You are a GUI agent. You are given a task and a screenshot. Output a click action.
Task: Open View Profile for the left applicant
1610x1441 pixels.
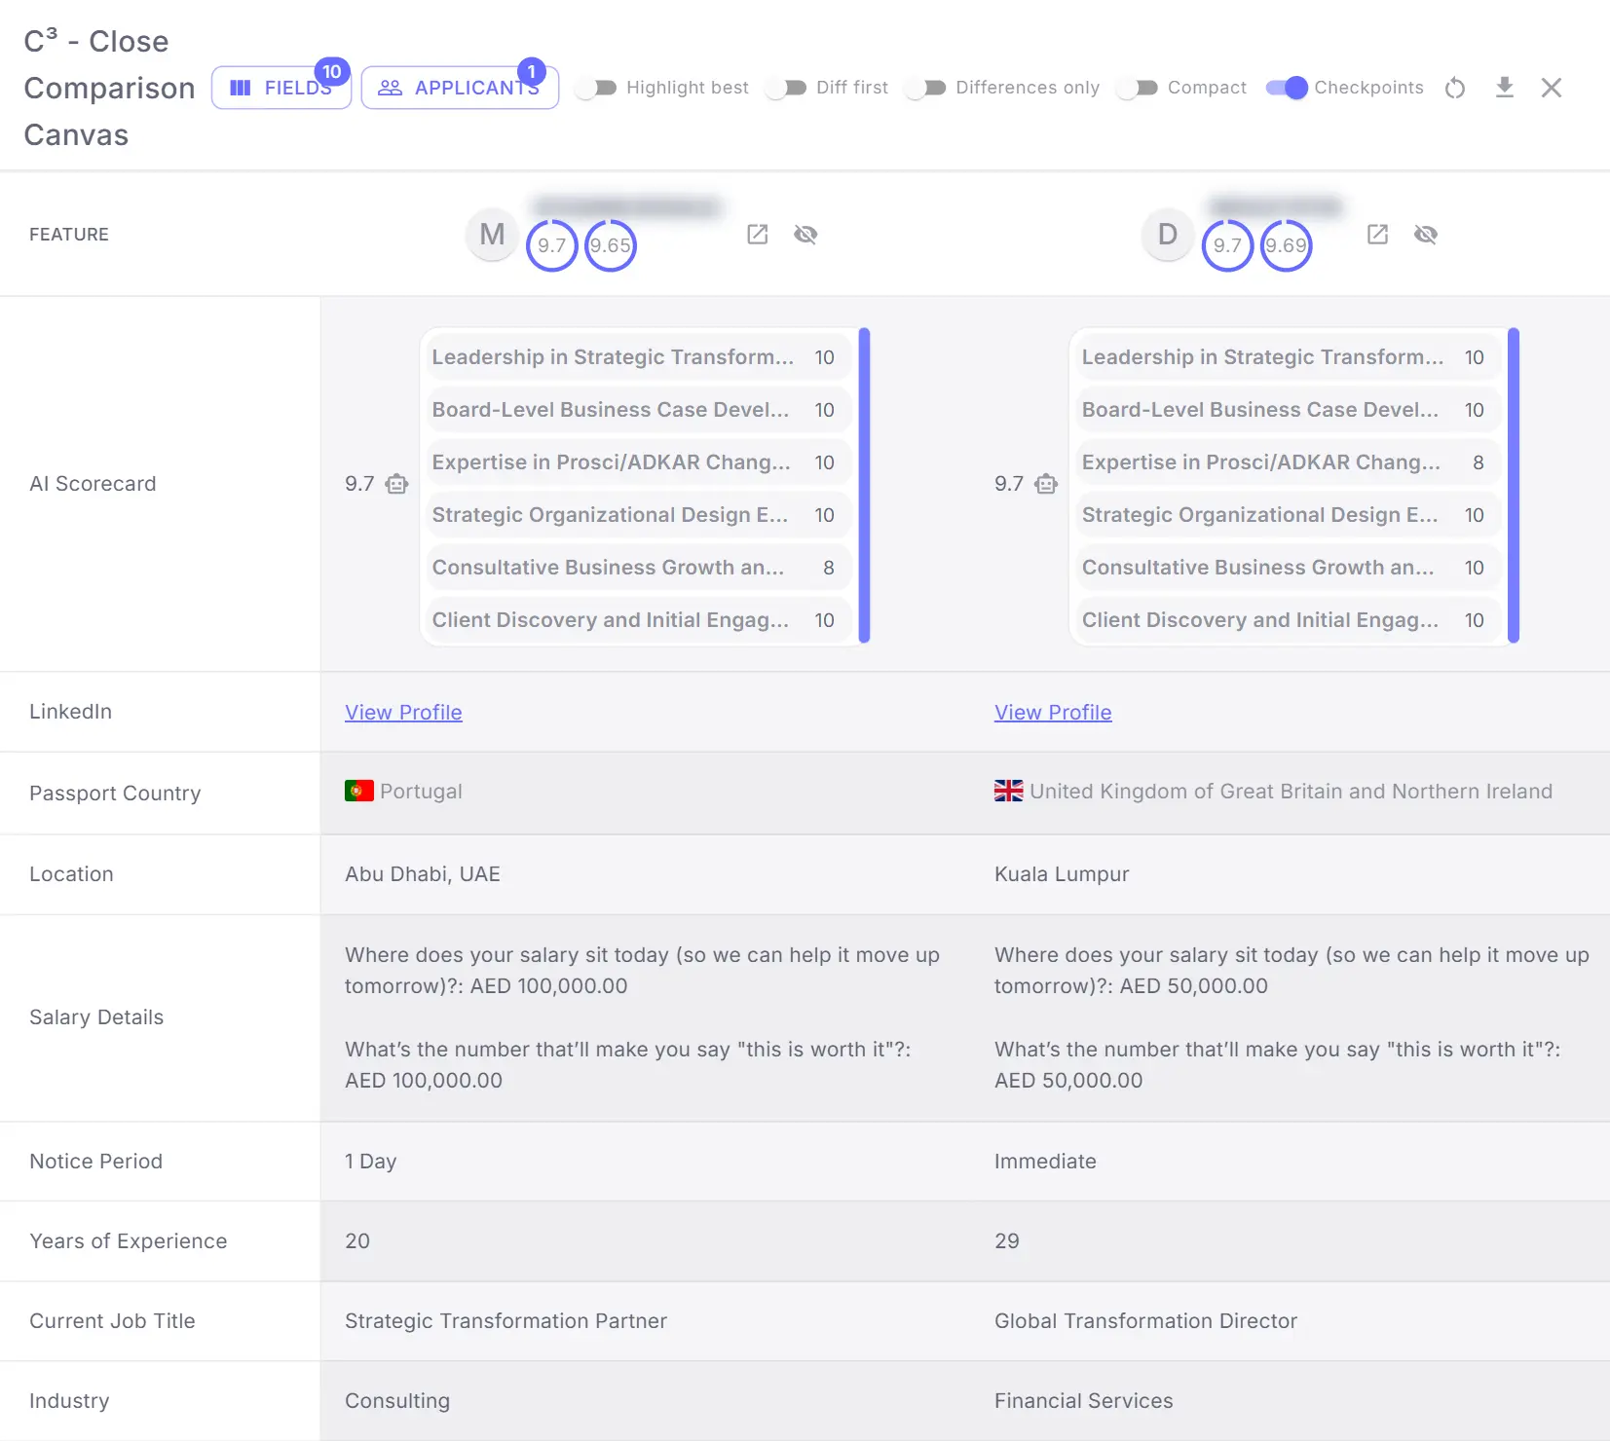pos(403,712)
